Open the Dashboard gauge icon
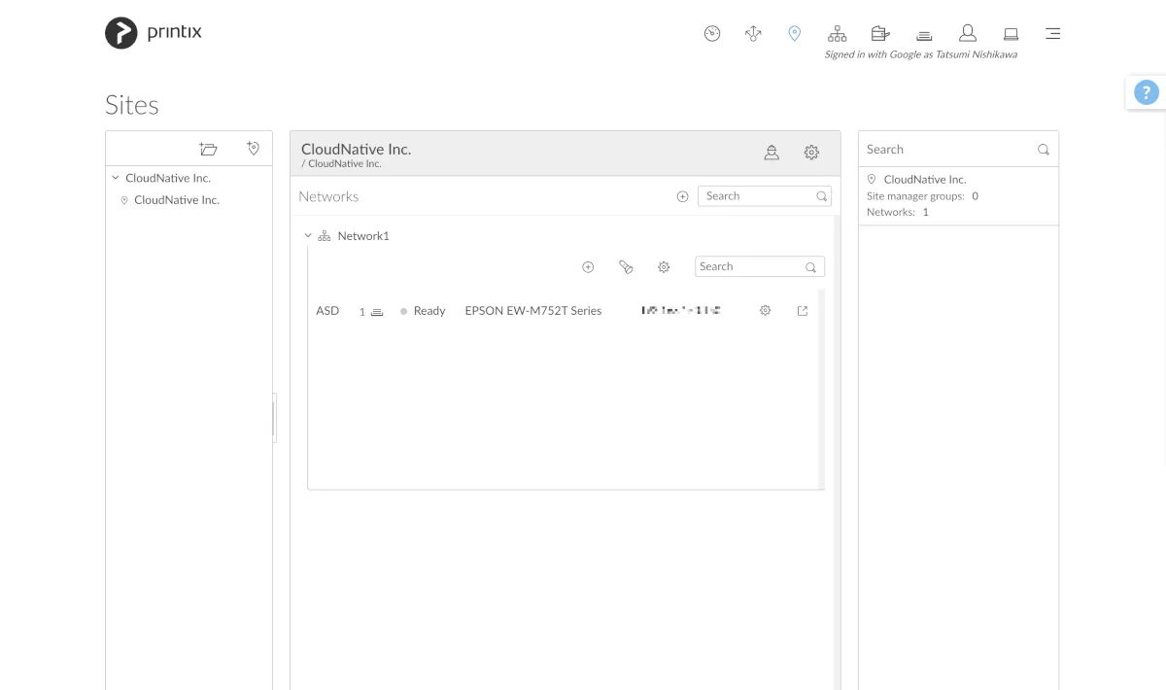The width and height of the screenshot is (1166, 690). [712, 34]
